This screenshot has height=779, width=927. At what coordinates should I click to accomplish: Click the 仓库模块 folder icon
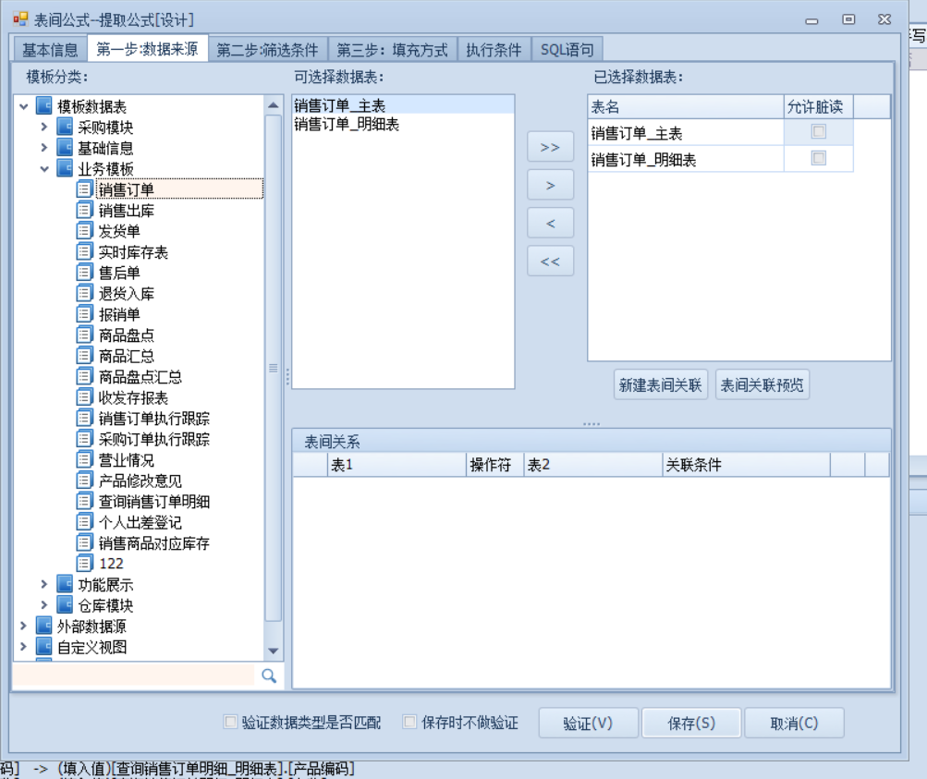[65, 605]
